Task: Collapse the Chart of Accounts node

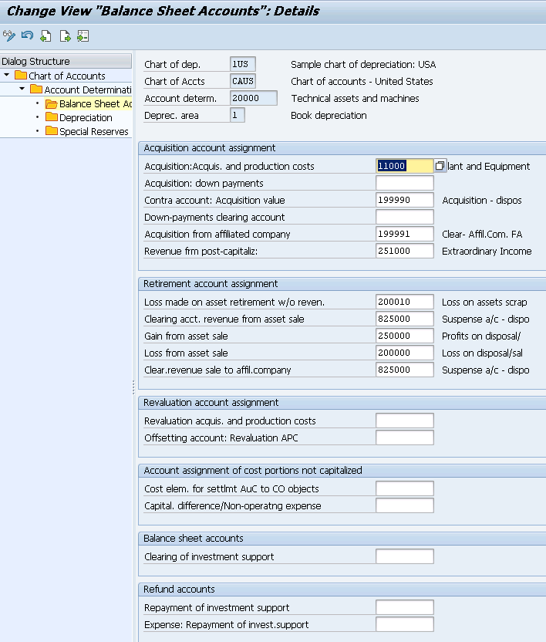Action: [6, 76]
